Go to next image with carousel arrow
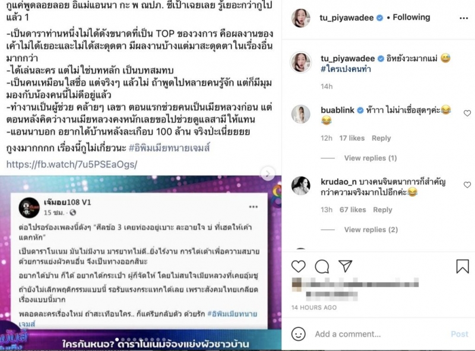 coord(268,173)
